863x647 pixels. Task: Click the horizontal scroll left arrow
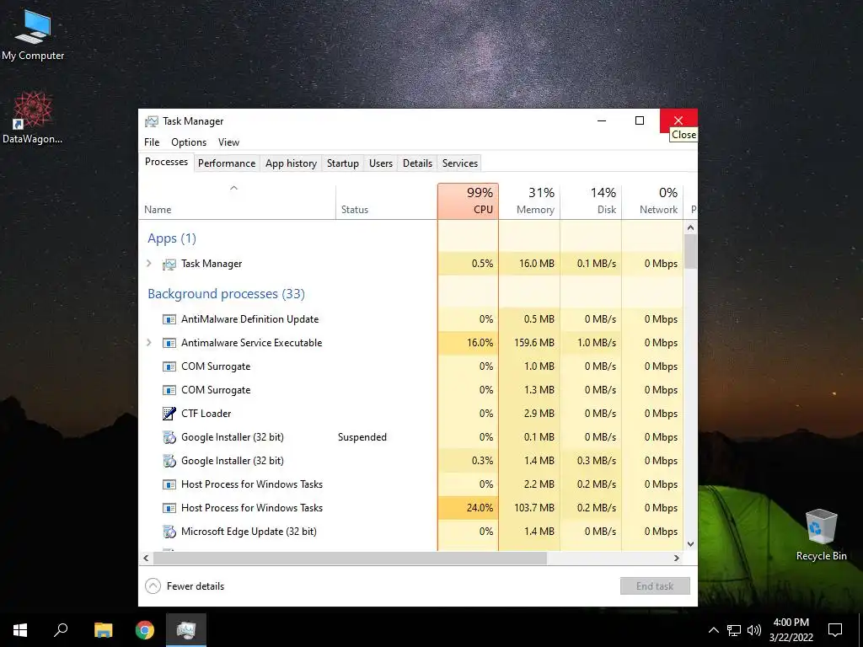[146, 558]
